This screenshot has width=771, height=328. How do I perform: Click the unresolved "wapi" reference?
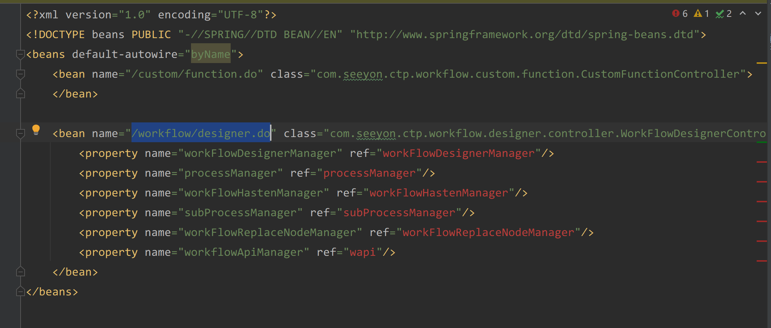click(363, 252)
